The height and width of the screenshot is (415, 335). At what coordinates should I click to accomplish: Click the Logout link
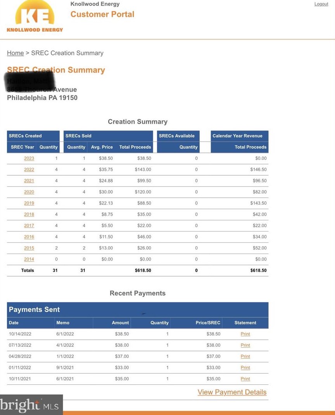tap(321, 4)
